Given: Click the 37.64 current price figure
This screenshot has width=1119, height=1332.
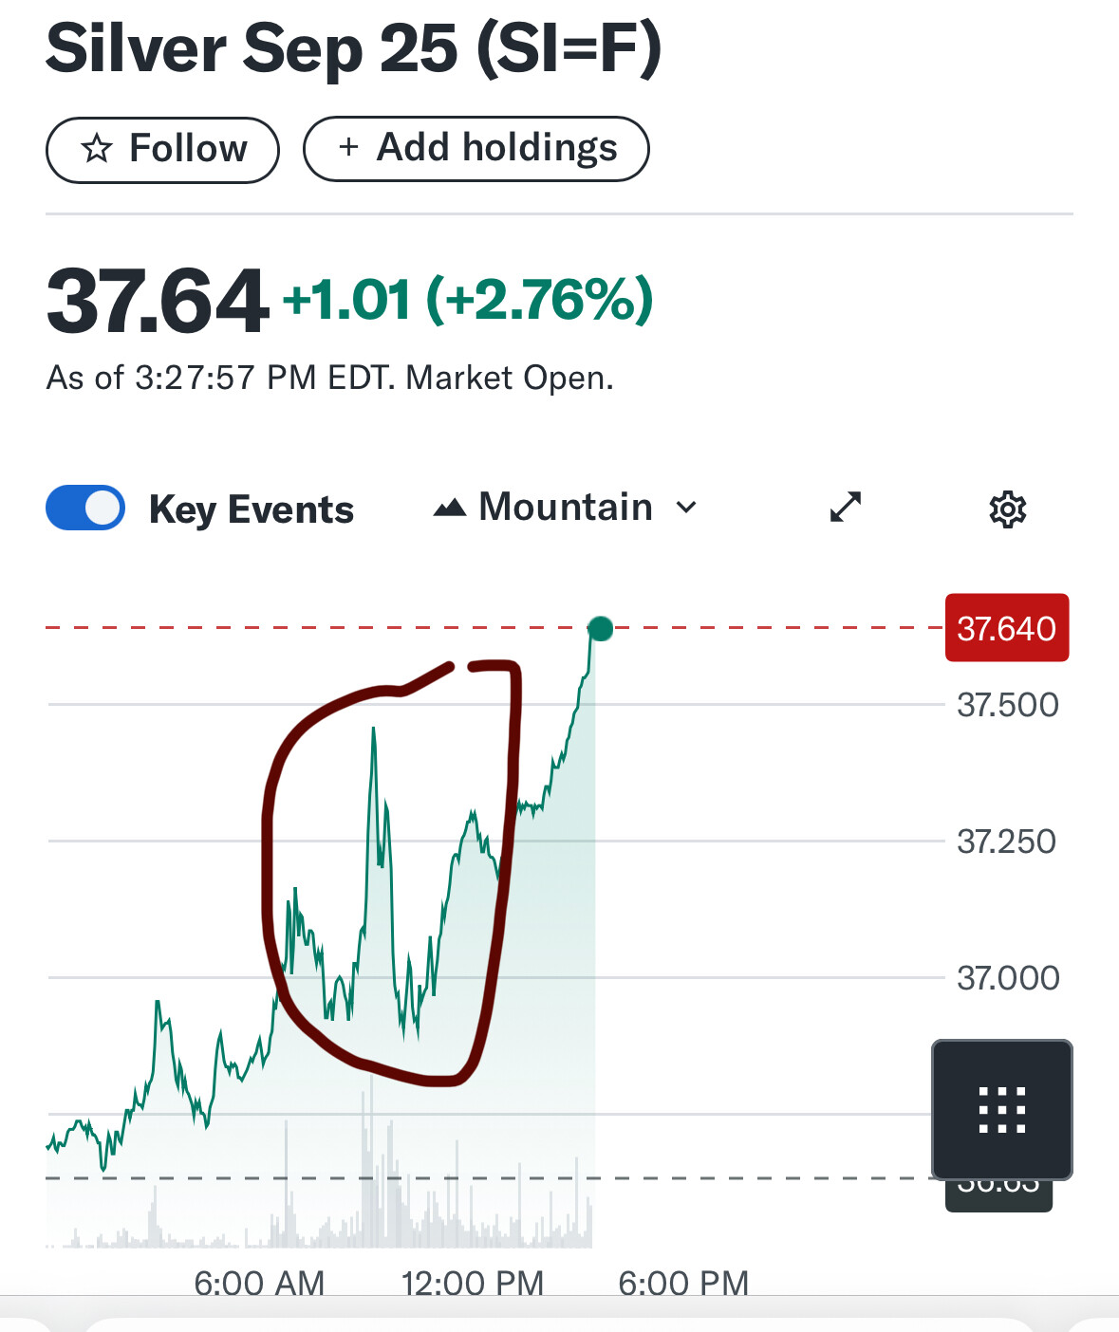Looking at the screenshot, I should [x=158, y=302].
